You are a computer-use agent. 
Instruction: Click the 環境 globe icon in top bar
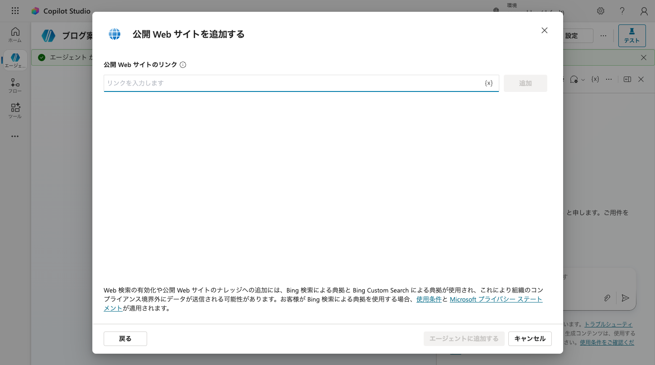[497, 11]
